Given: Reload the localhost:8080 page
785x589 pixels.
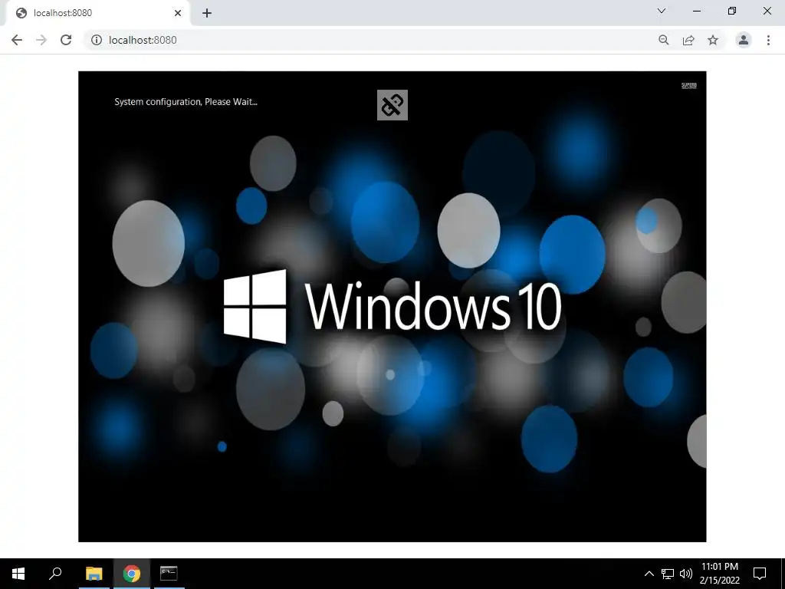Looking at the screenshot, I should point(66,40).
